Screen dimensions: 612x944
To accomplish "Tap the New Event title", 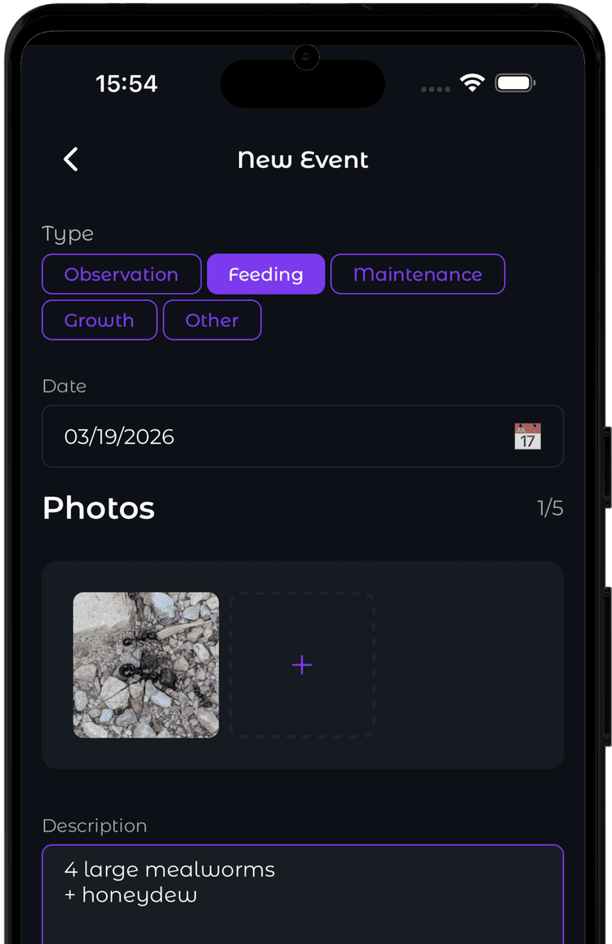I will pos(303,160).
